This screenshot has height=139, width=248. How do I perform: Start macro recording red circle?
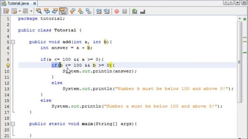coord(117,11)
